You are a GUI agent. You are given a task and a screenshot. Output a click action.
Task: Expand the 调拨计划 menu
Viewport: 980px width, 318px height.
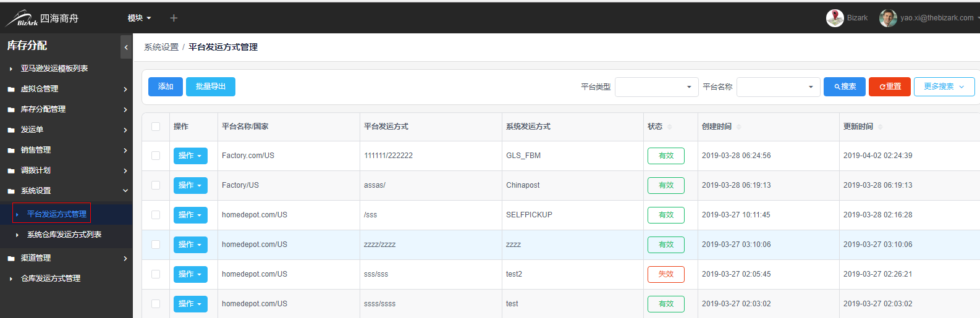click(66, 170)
